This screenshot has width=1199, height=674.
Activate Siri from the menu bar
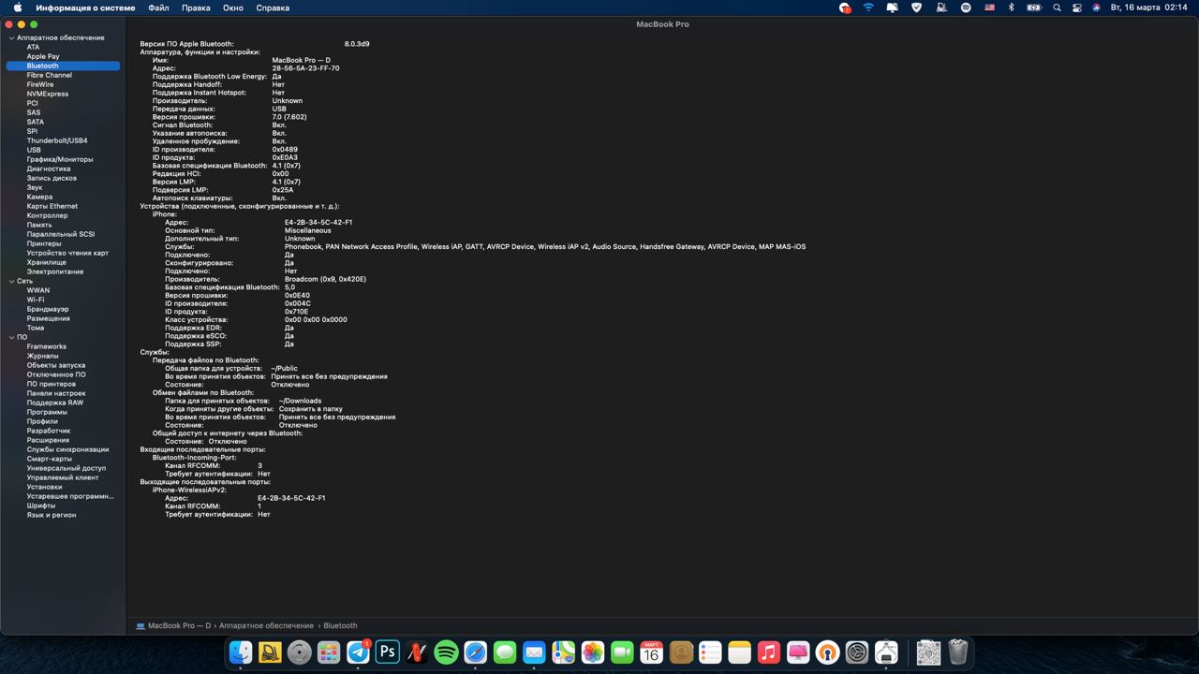[1096, 7]
